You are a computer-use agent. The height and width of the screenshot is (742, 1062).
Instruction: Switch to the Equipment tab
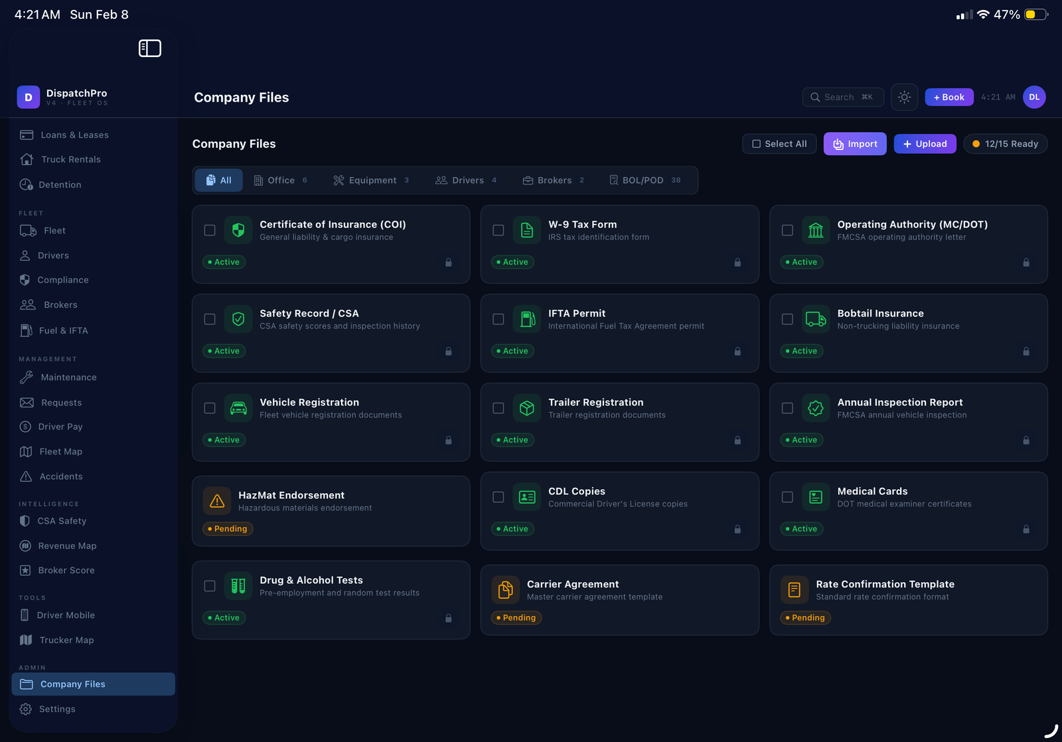pos(371,181)
